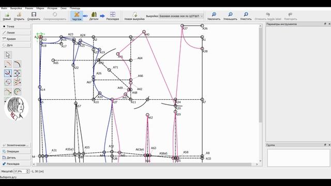Image resolution: width=331 pixels, height=186 pixels.
Task: Open the История menu
Action: click(x=52, y=8)
